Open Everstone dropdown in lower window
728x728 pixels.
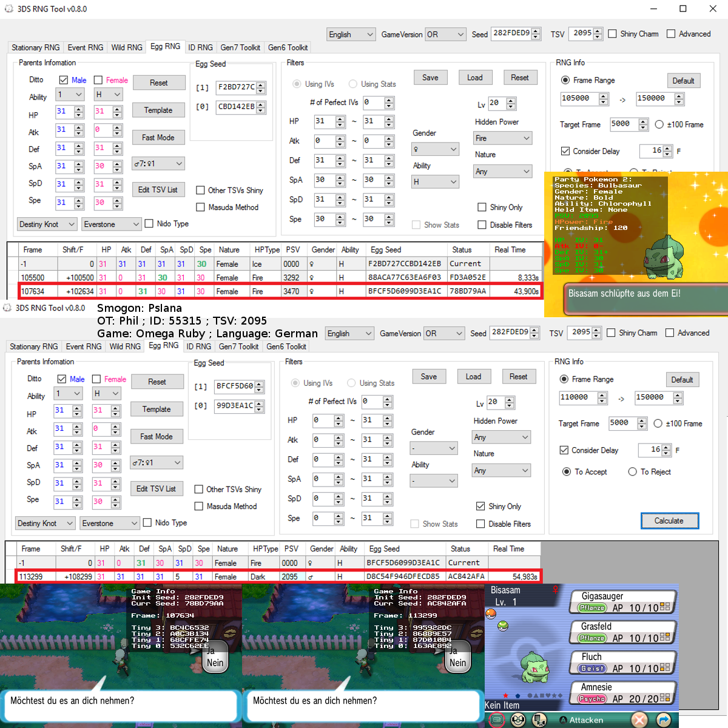tap(110, 524)
